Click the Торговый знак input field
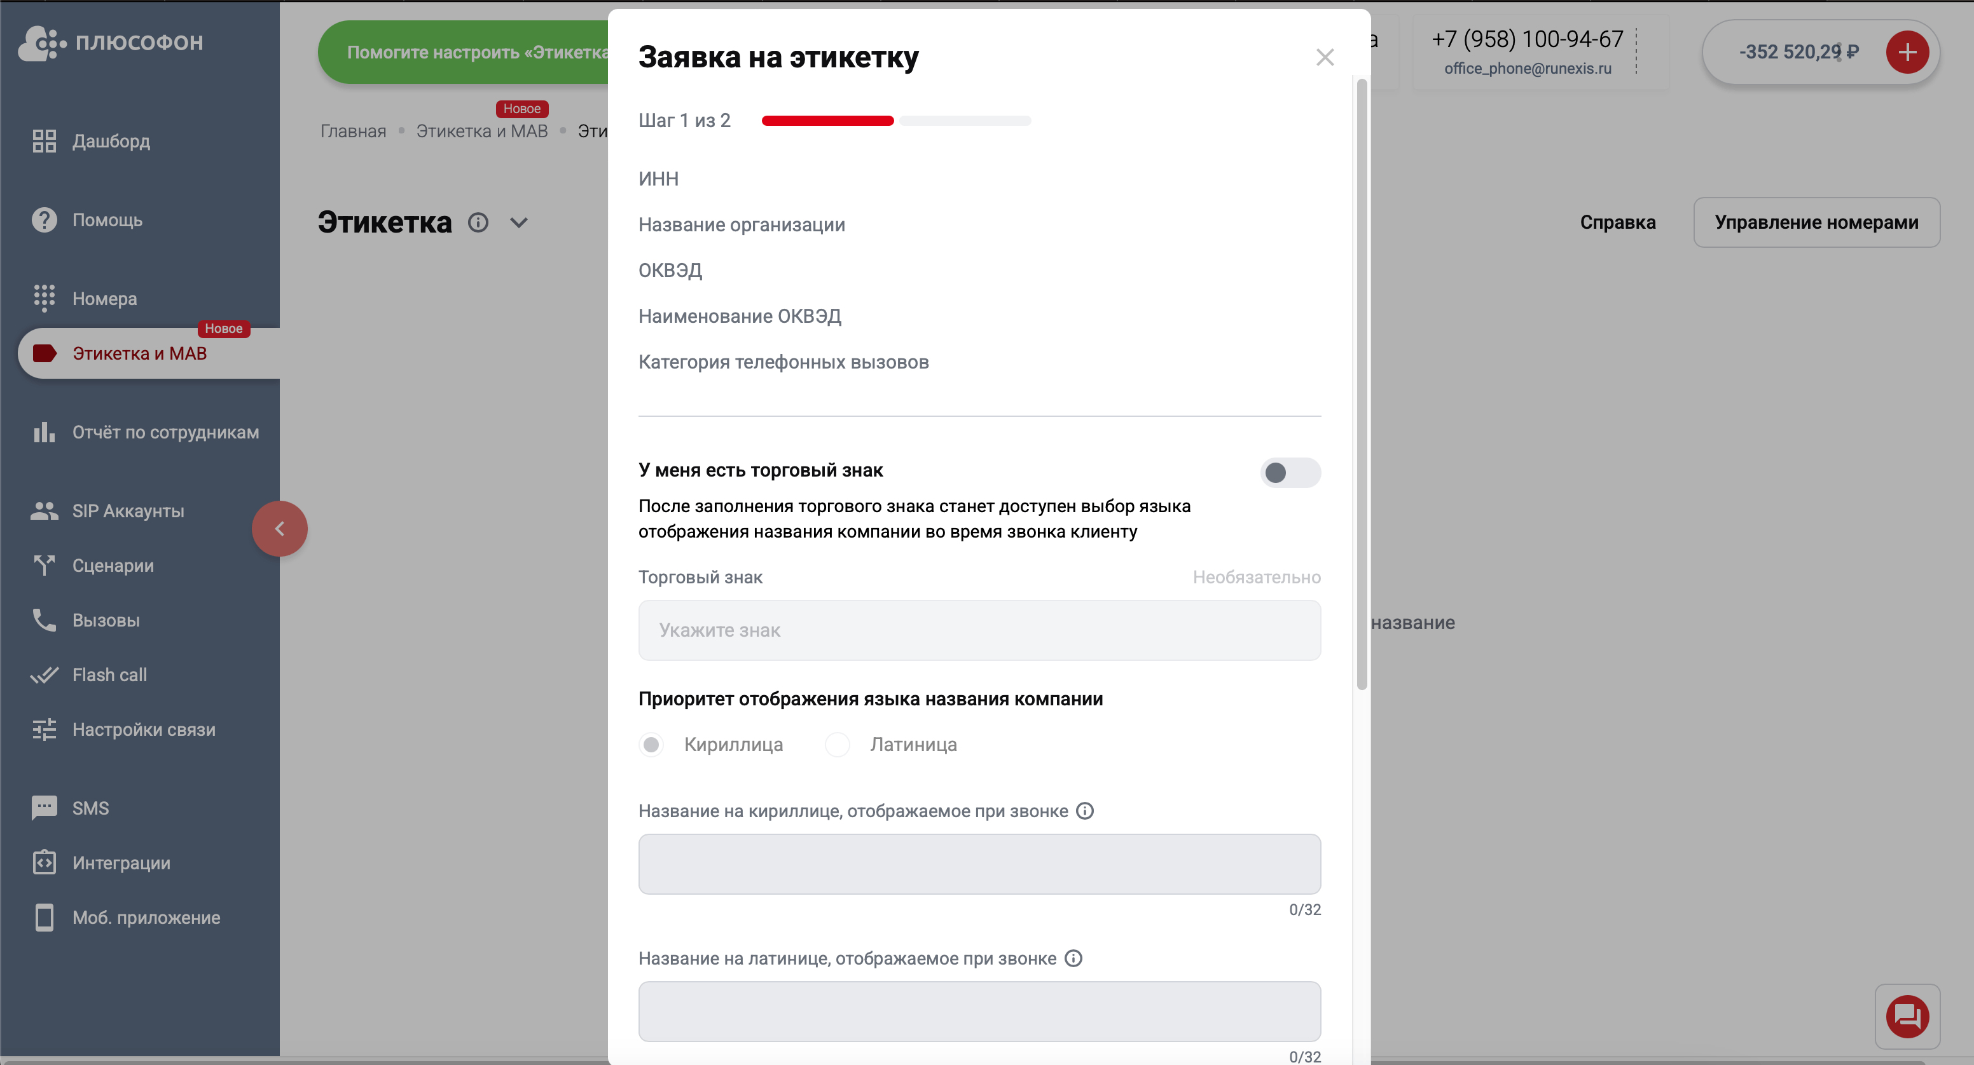Screen dimensions: 1974x1065 (979, 630)
